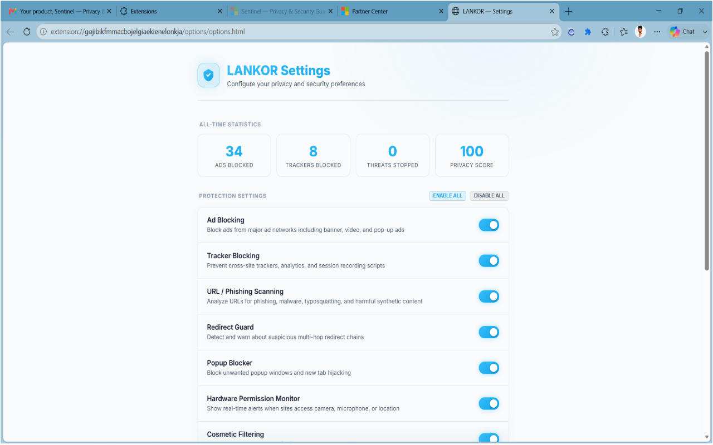Click the 0 Threats Stopped statistic card

pos(393,155)
